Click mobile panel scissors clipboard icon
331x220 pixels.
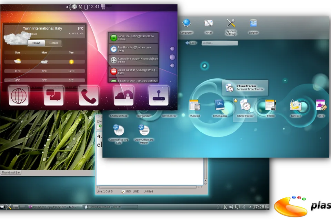80,7
